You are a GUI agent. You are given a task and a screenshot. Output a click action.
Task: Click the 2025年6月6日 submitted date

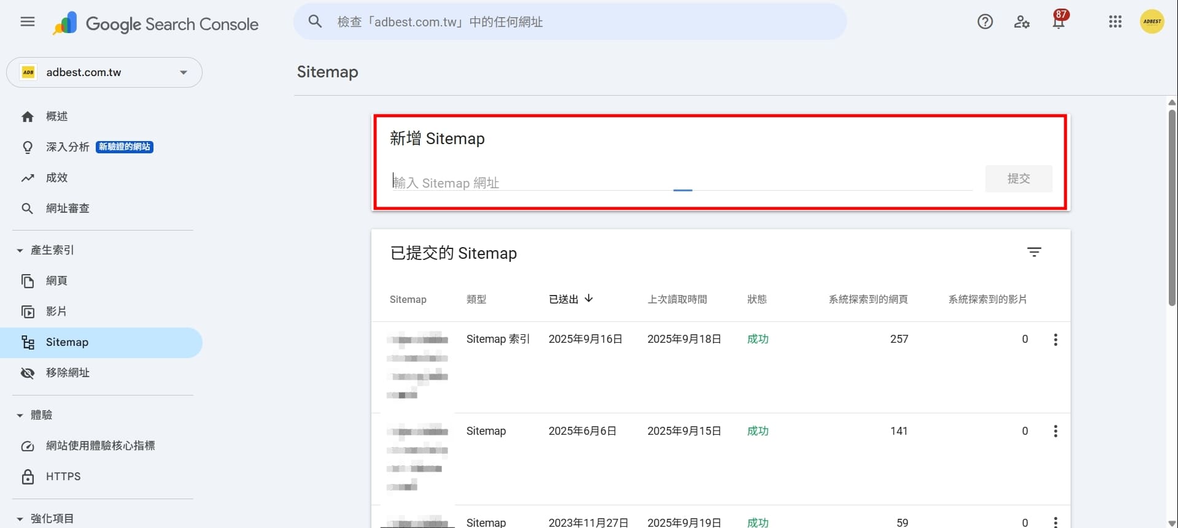tap(583, 431)
